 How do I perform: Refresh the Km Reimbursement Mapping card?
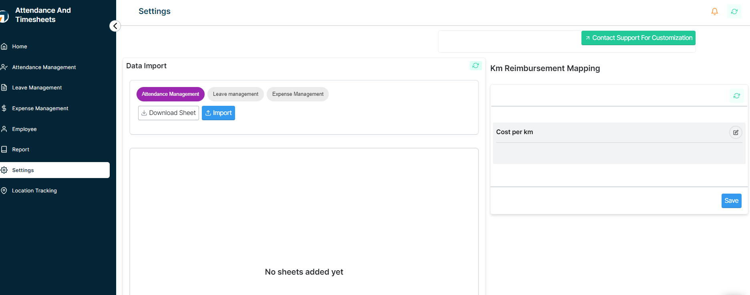(x=736, y=96)
